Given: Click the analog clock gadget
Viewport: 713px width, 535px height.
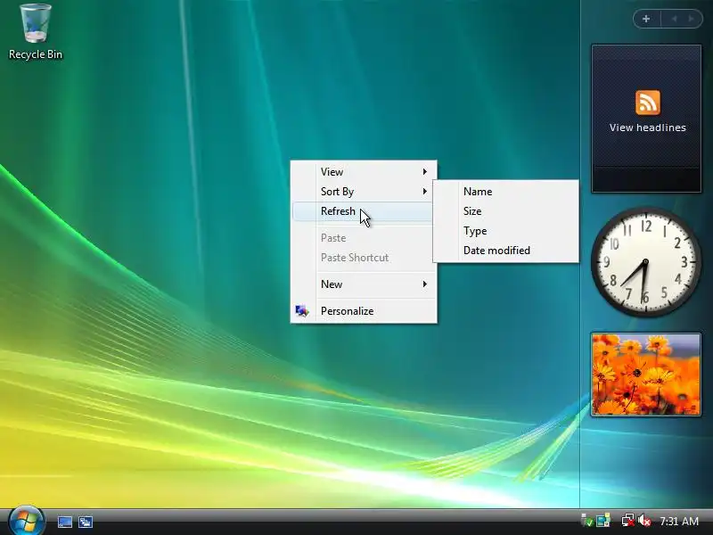Looking at the screenshot, I should tap(645, 262).
